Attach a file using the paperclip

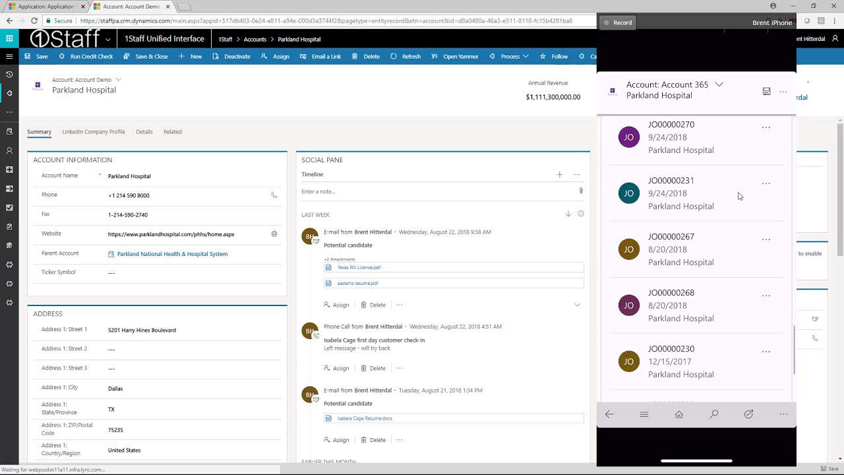581,191
